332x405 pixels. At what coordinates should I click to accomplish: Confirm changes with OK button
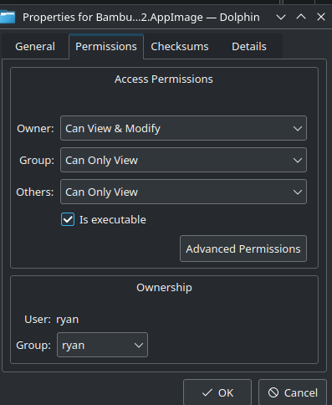point(217,392)
